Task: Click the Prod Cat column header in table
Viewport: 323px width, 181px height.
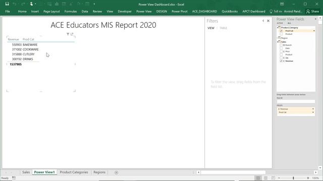Action: pyautogui.click(x=28, y=39)
